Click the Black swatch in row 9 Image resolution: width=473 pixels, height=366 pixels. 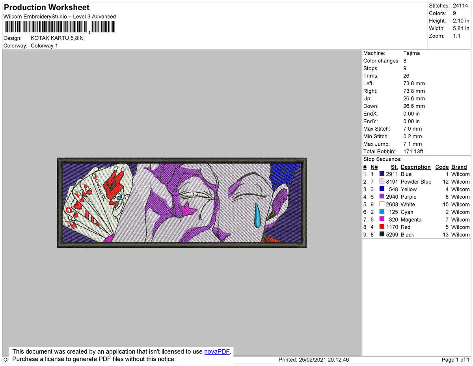tap(381, 235)
